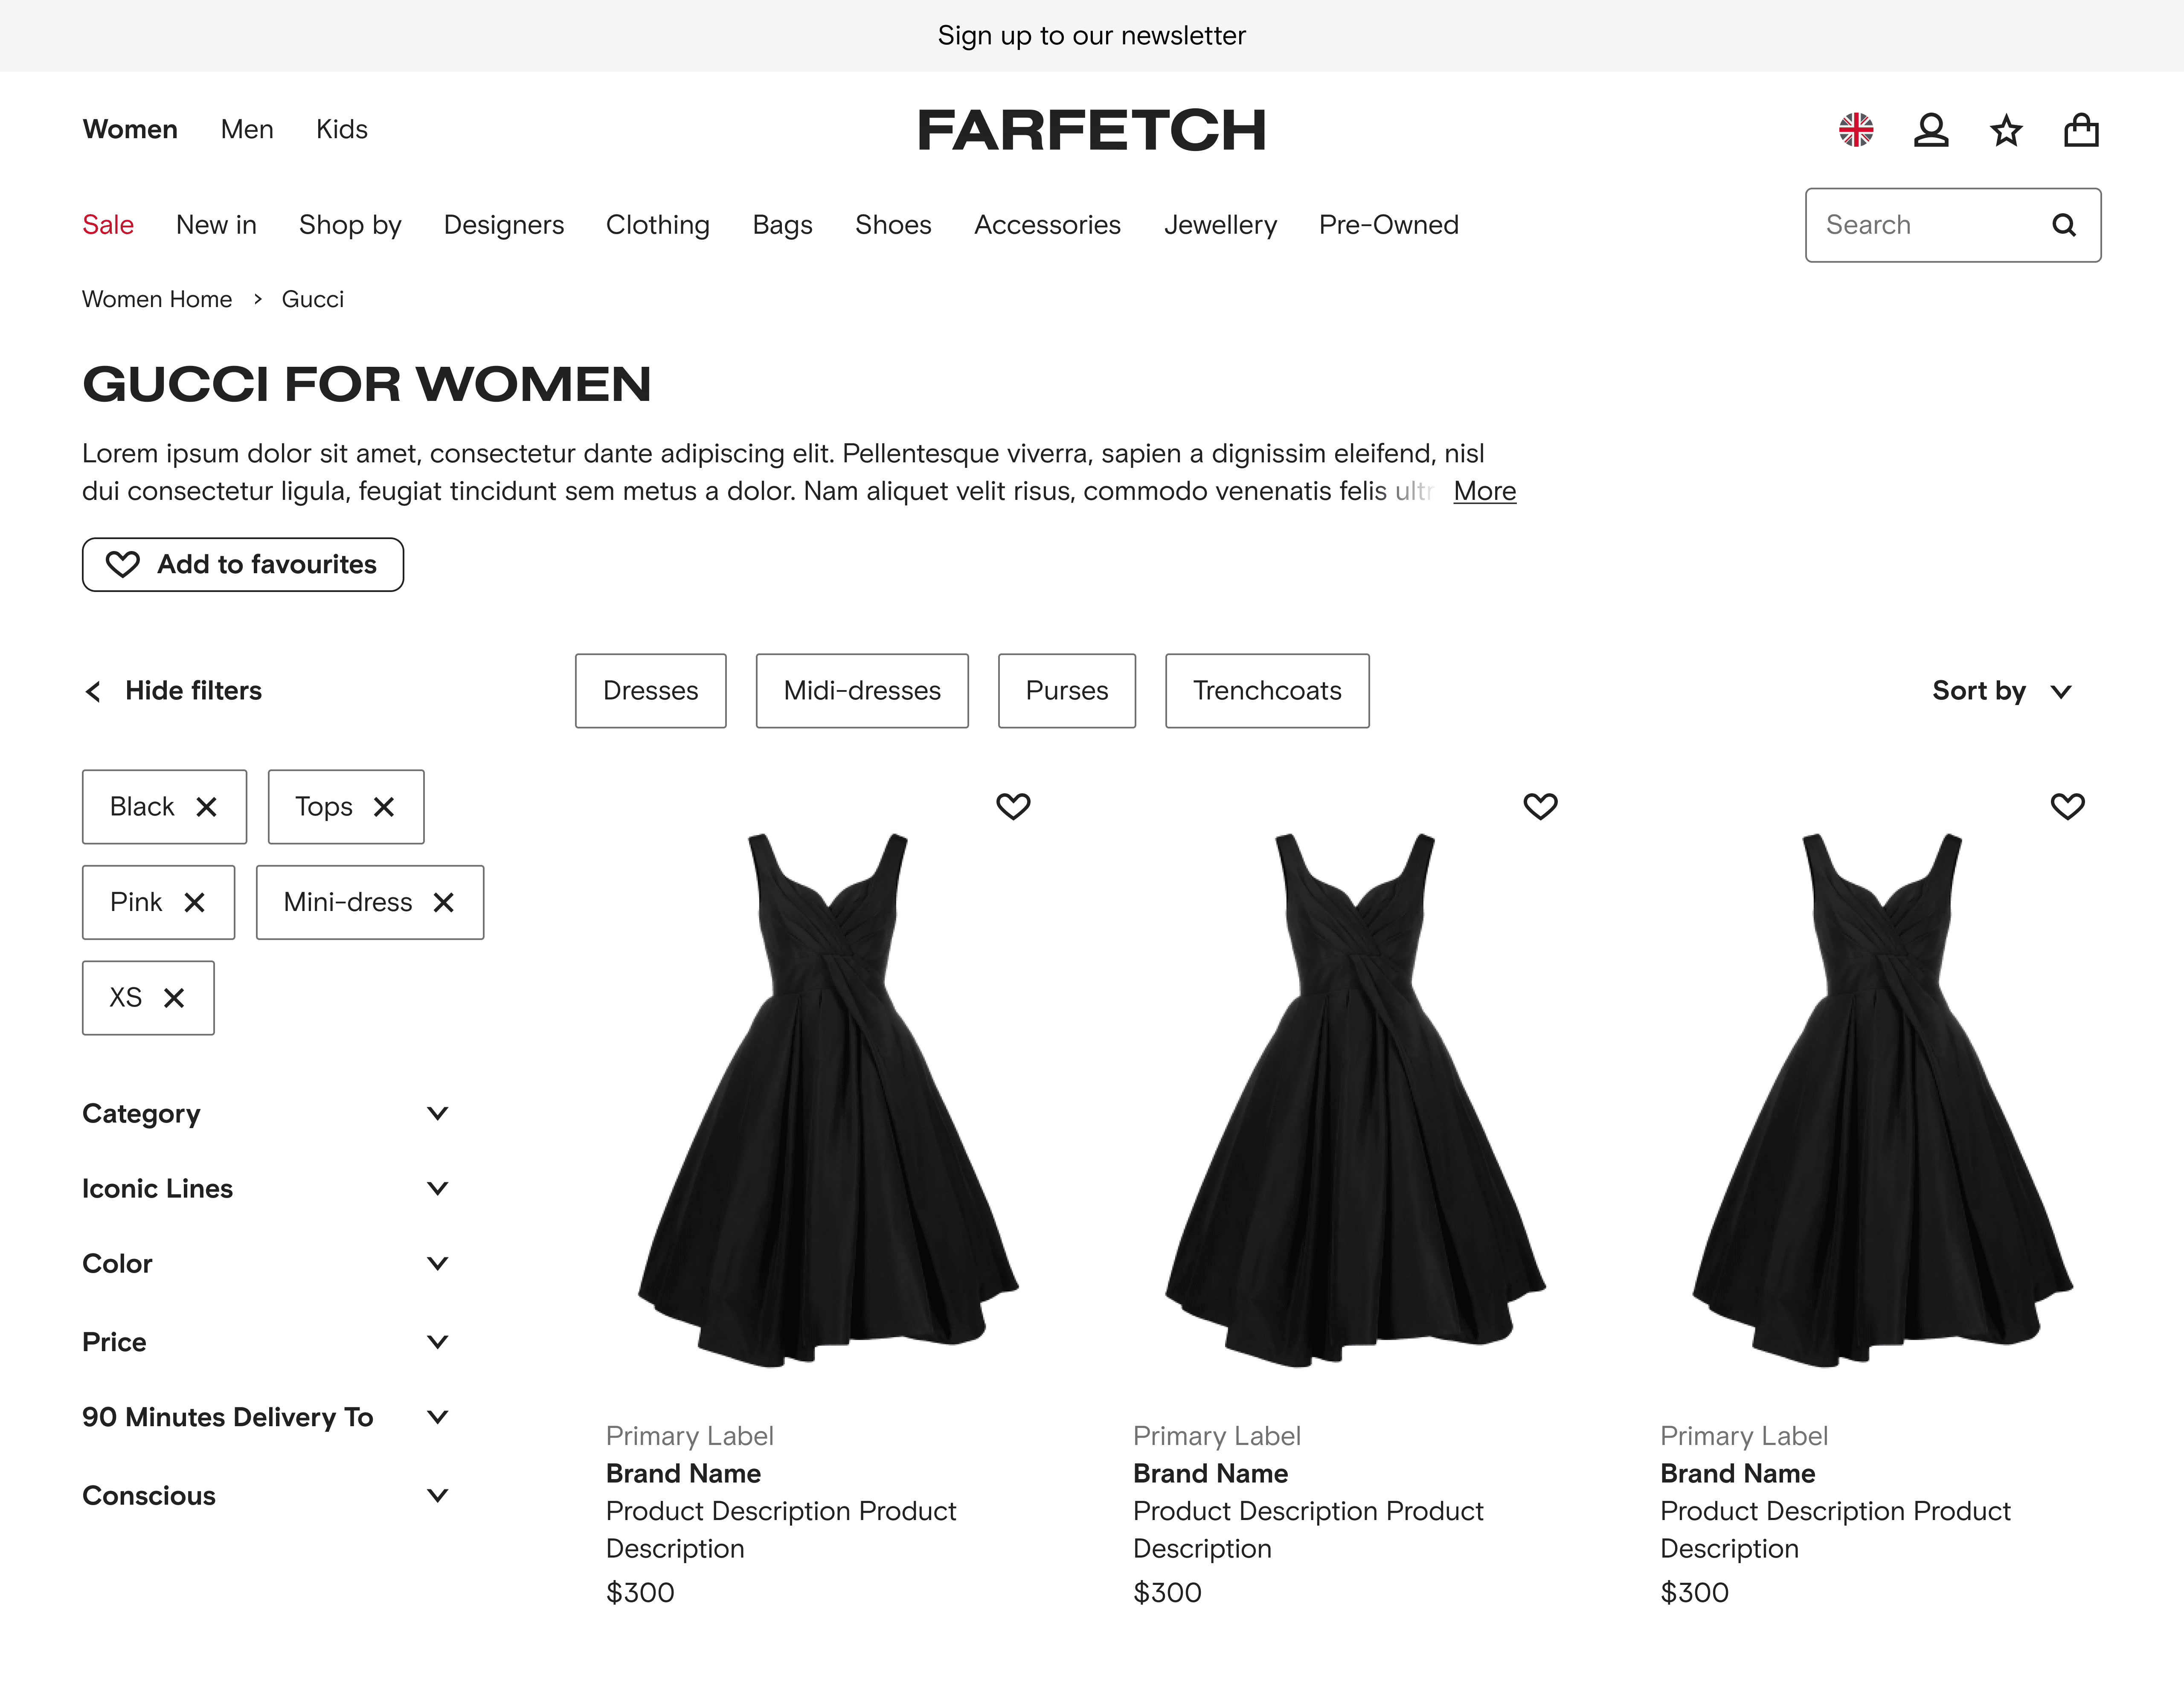Favourite the third dress with heart icon
Viewport: 2184px width, 1706px height.
point(2067,806)
